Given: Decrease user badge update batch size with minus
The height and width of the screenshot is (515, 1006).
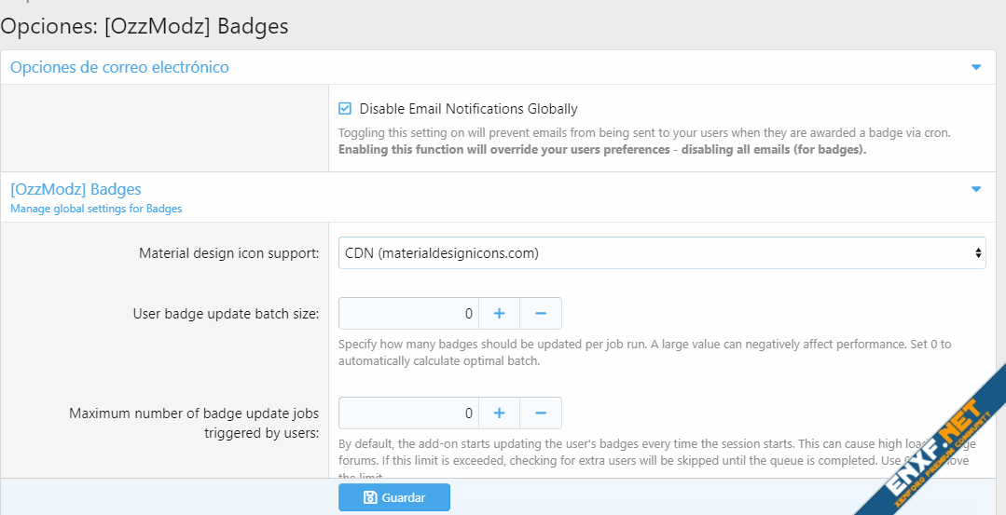Looking at the screenshot, I should point(541,314).
